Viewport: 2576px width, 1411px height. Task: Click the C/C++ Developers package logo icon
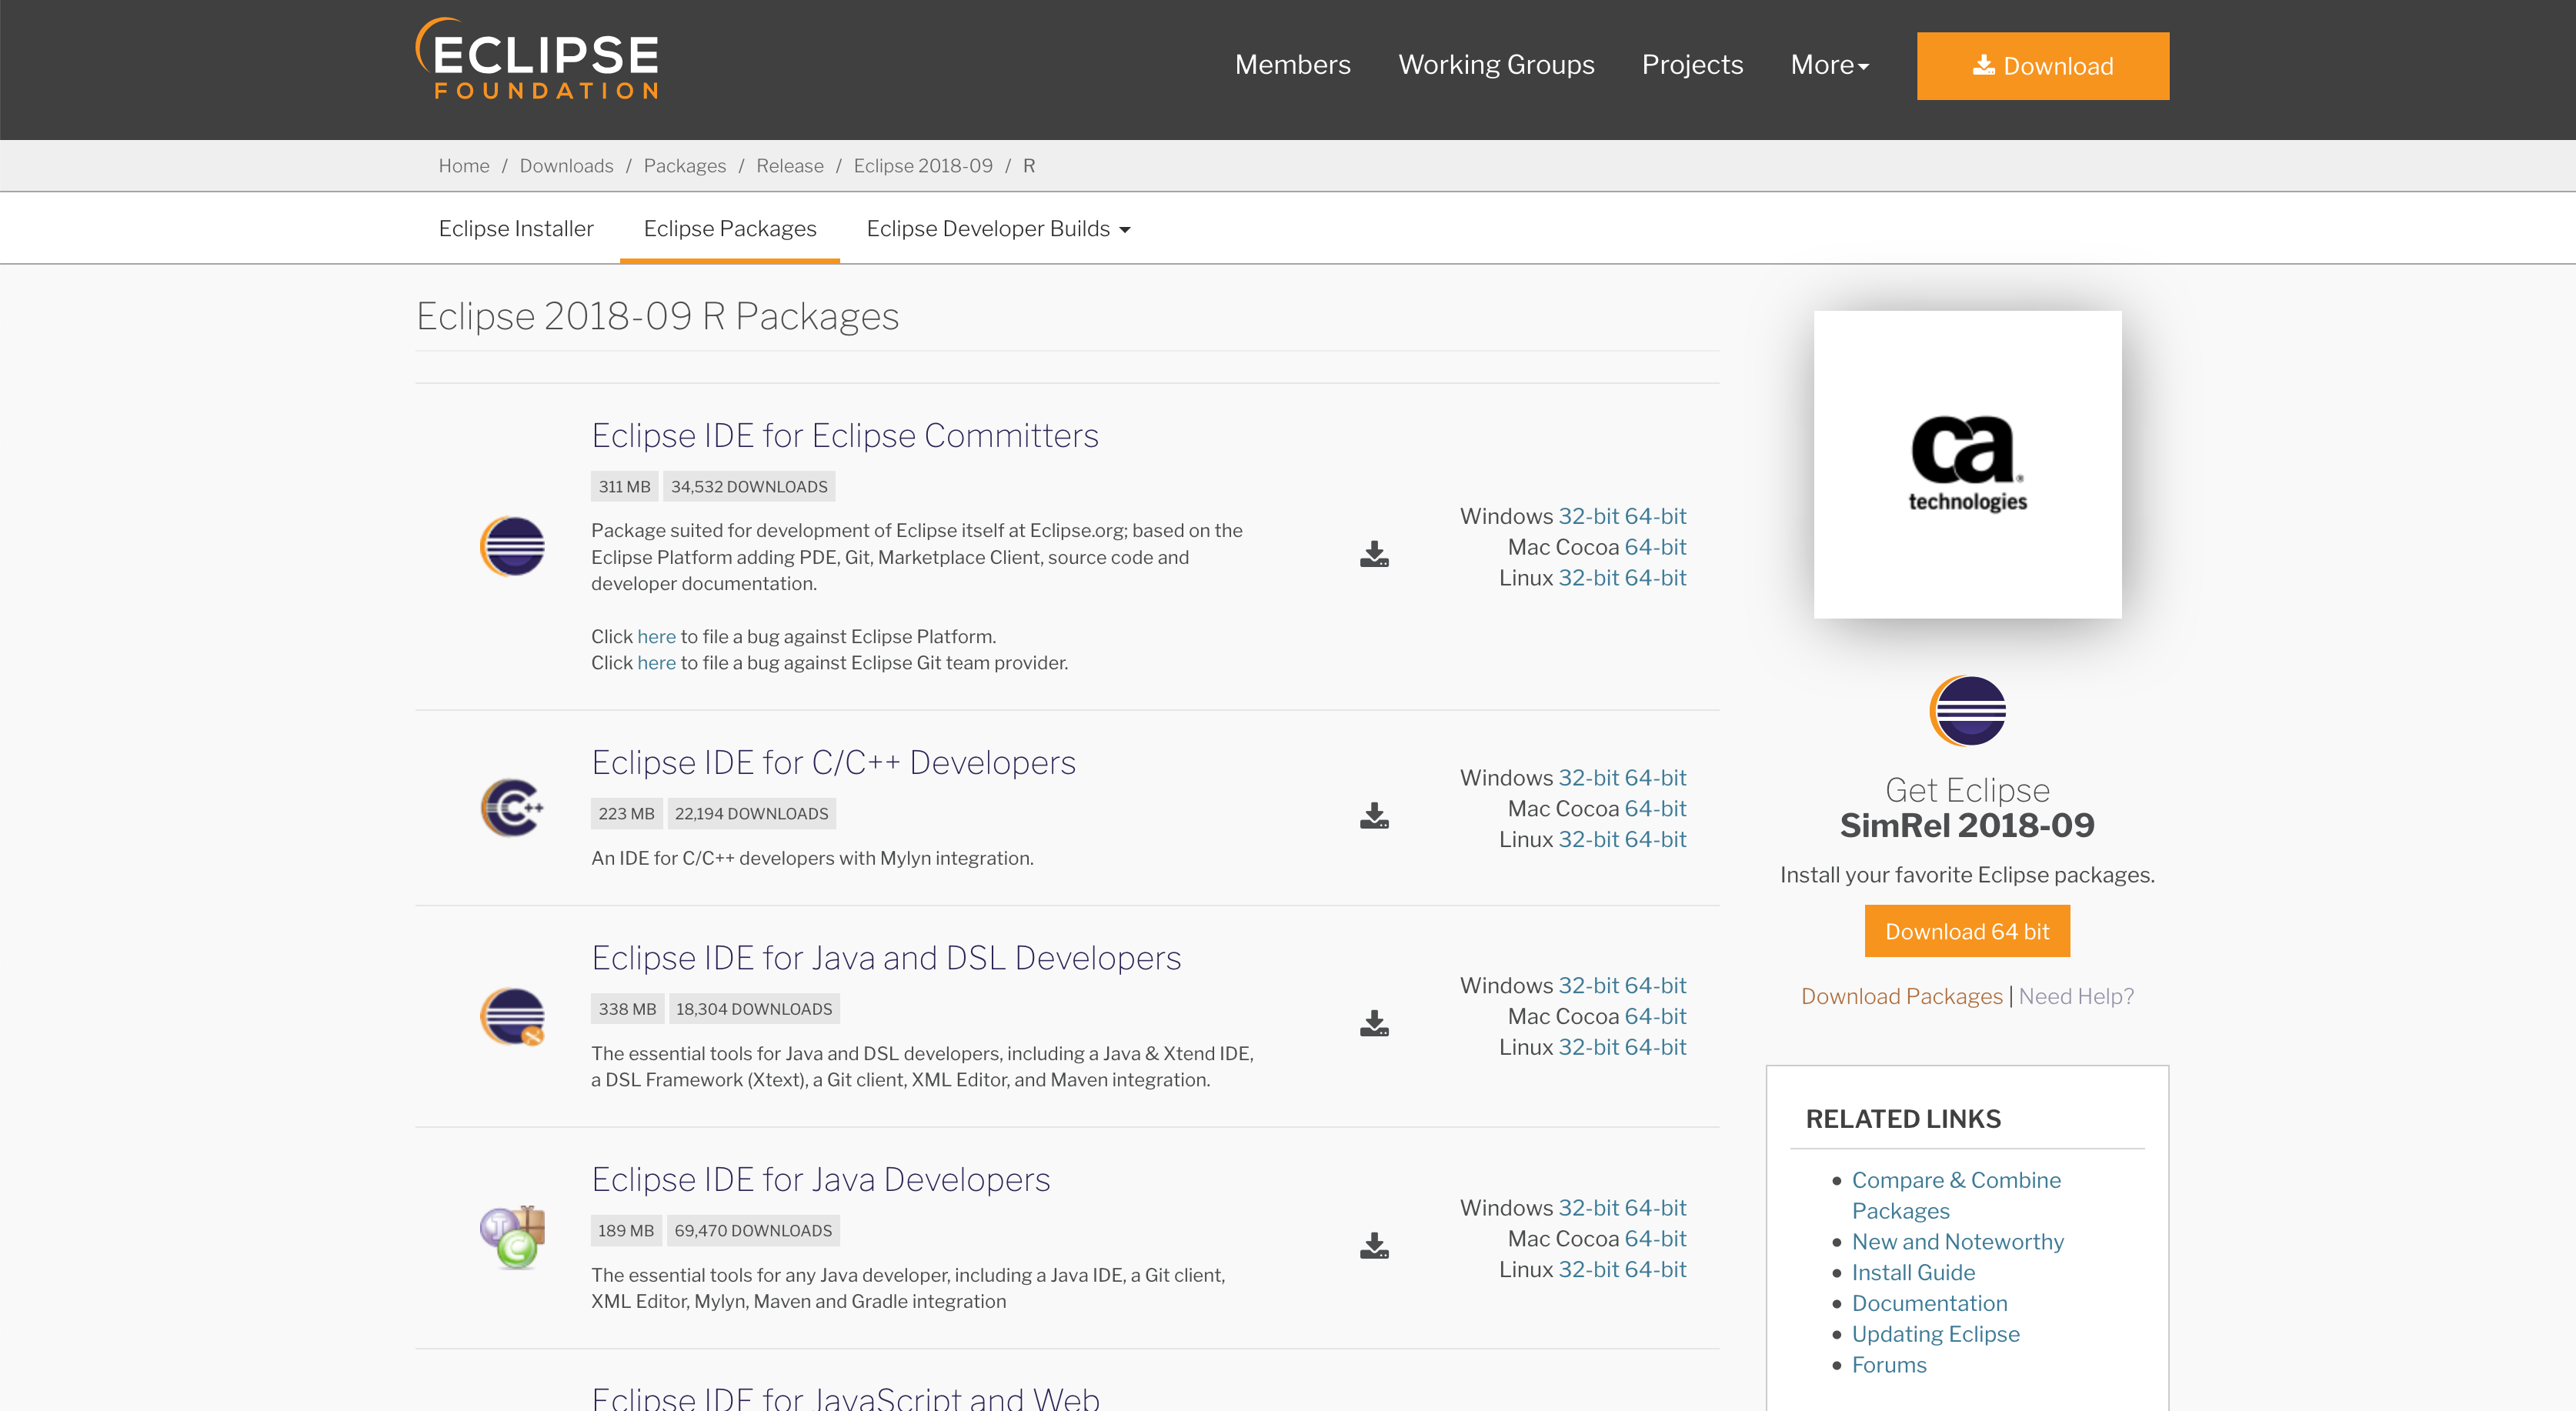(x=512, y=808)
